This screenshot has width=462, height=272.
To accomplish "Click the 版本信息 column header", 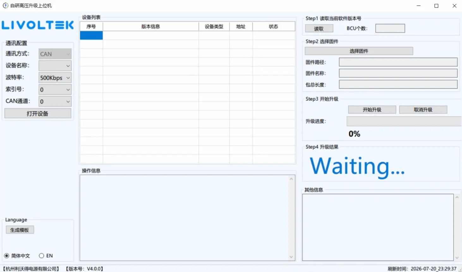I will 151,27.
